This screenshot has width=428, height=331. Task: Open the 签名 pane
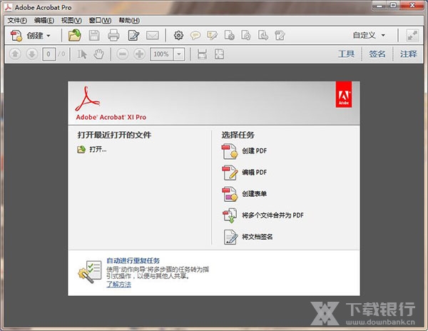tap(377, 54)
